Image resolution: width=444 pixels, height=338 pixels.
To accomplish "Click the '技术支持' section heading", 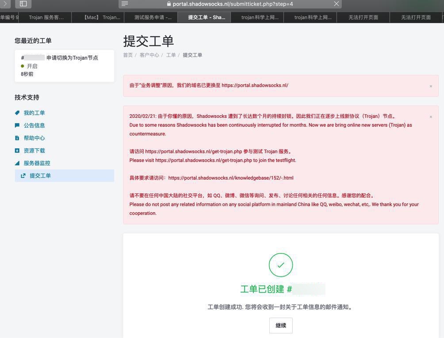I will (27, 98).
